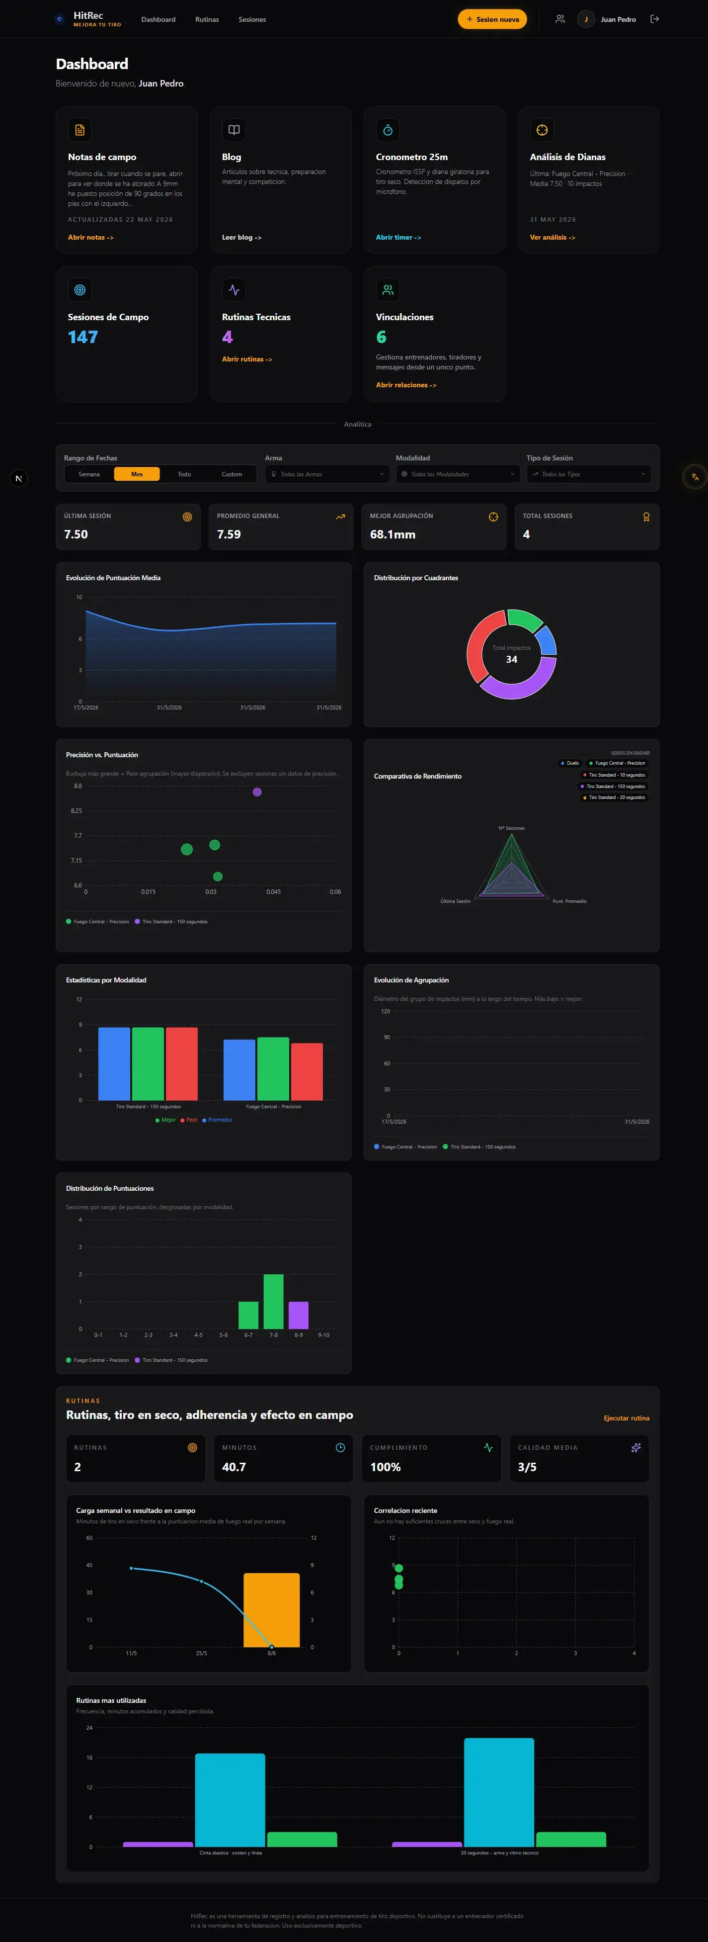Click trend arrow icon in Promedio General card
708x1942 pixels.
[340, 517]
